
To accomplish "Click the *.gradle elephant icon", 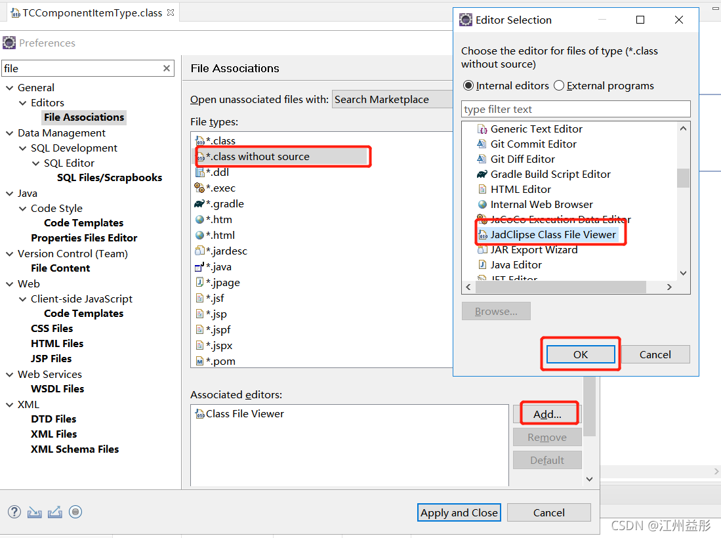I will coord(199,203).
